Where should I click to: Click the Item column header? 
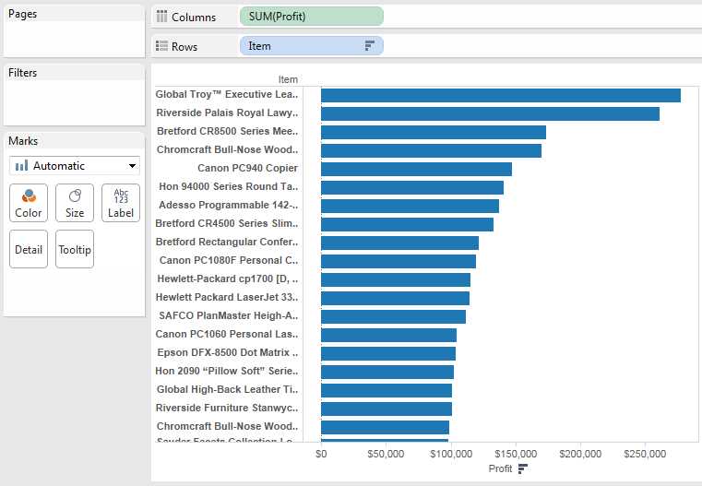point(288,79)
